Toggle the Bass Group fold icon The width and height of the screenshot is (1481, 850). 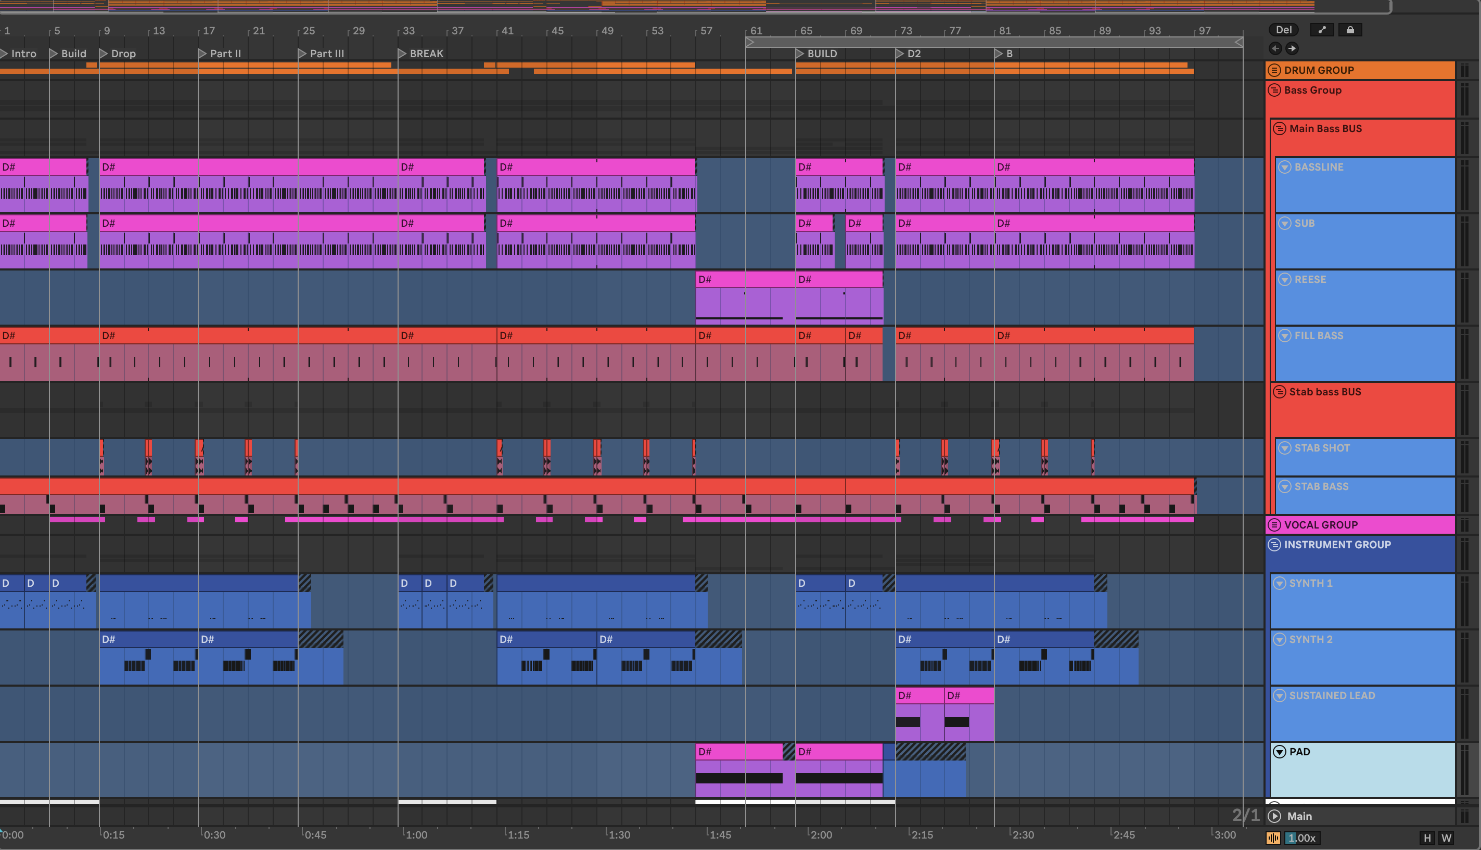(1274, 90)
